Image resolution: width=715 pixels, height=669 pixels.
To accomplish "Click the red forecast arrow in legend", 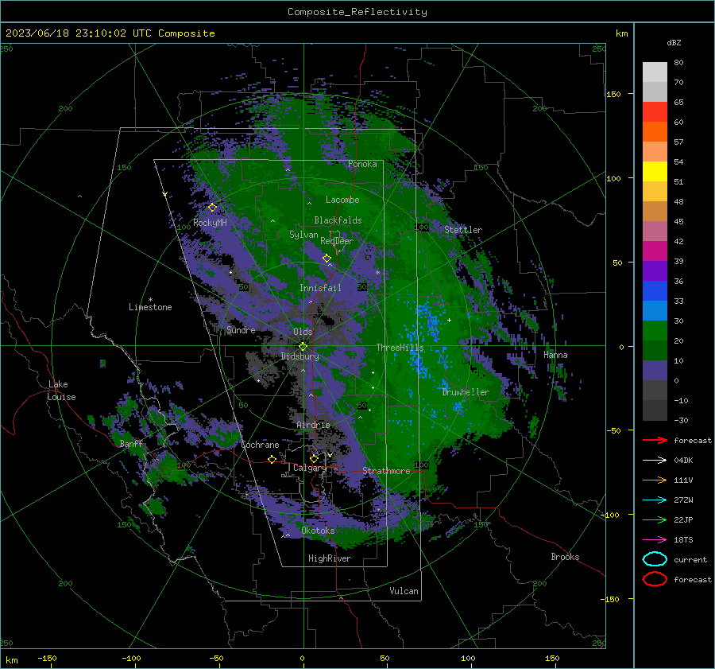I will click(655, 440).
